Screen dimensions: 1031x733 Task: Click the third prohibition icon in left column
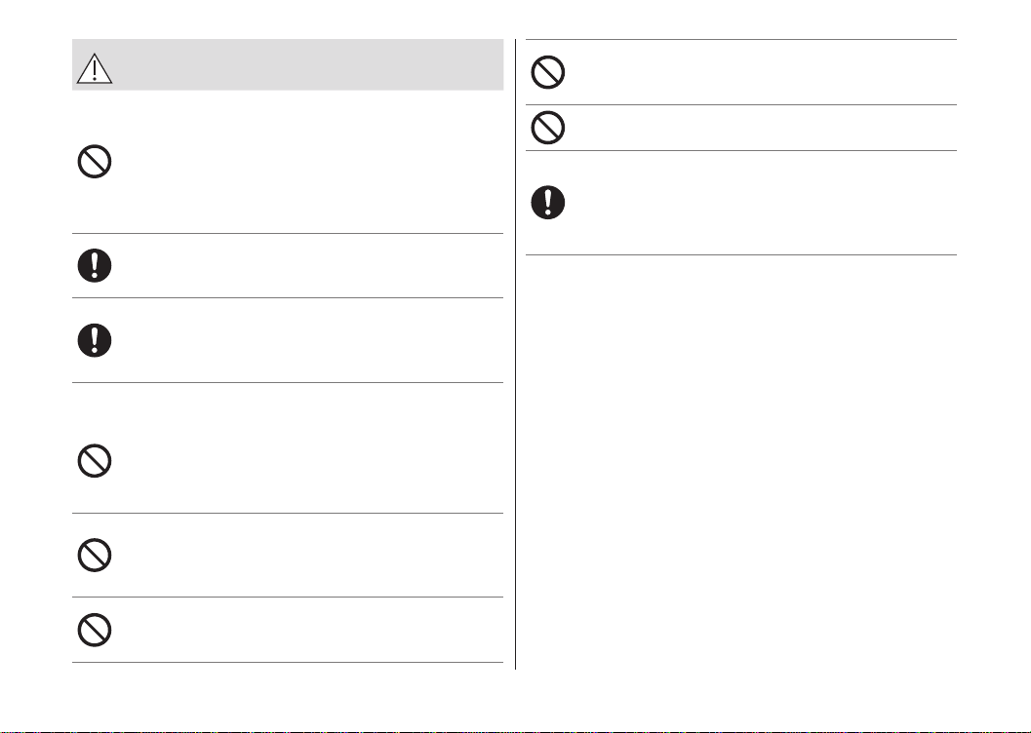pyautogui.click(x=95, y=555)
